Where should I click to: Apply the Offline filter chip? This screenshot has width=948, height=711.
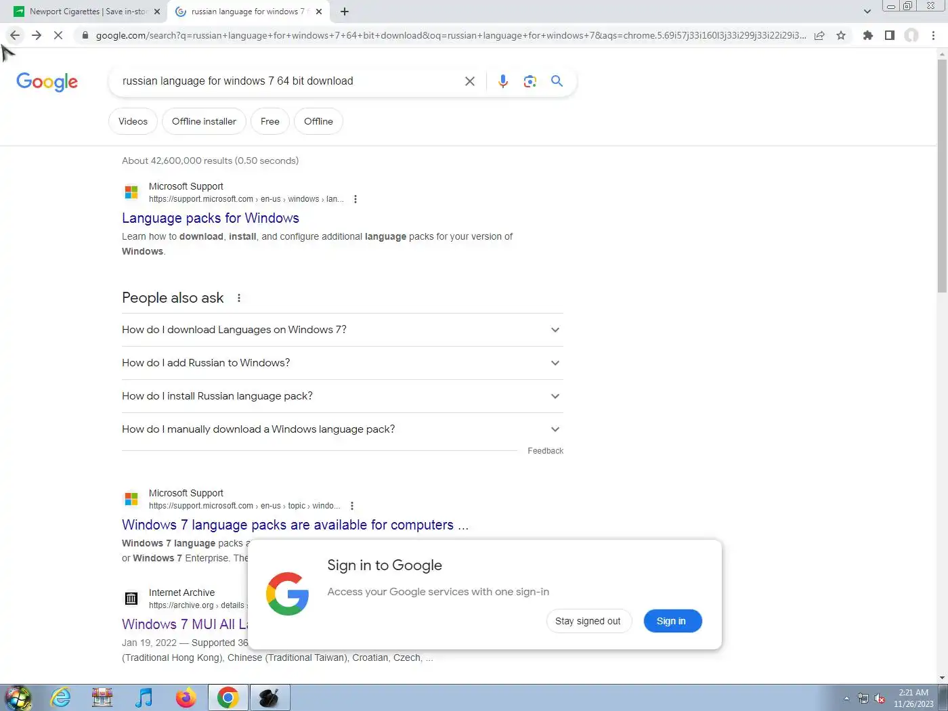[318, 121]
